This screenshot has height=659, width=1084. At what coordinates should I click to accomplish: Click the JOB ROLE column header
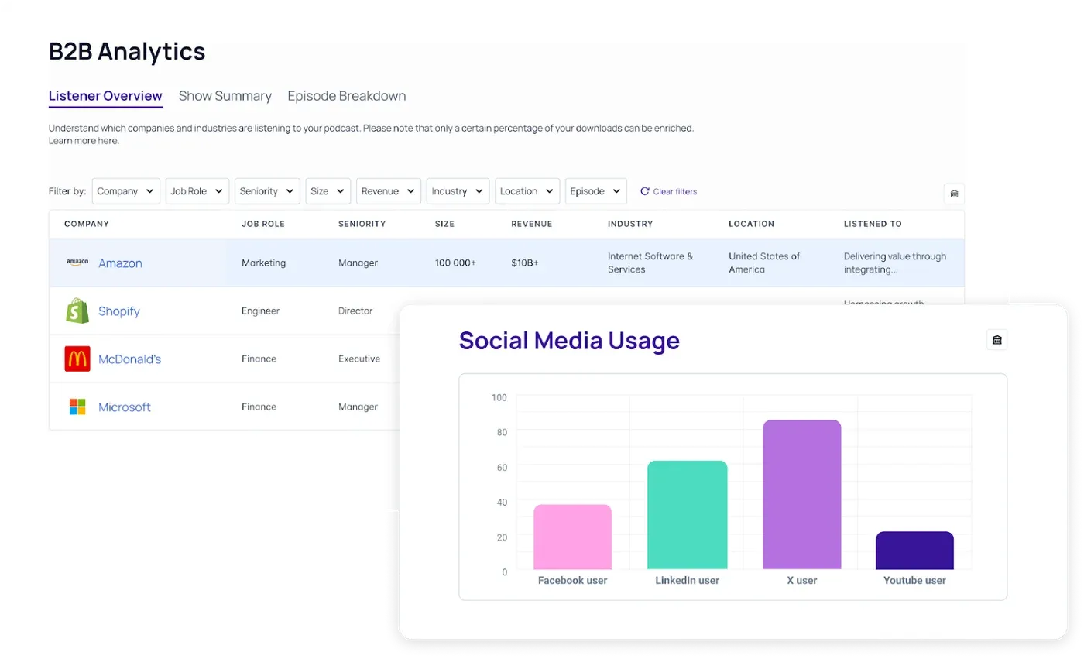pyautogui.click(x=263, y=224)
